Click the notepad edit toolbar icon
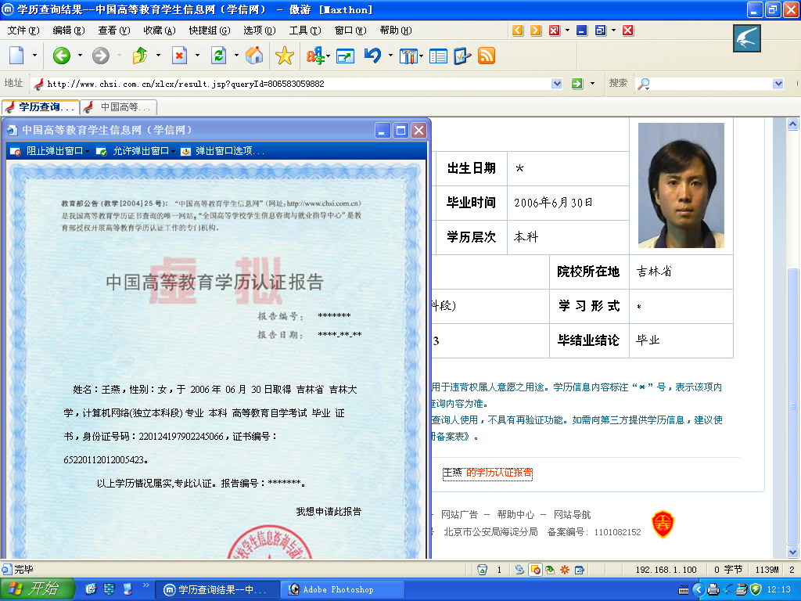The image size is (801, 601). click(x=462, y=56)
